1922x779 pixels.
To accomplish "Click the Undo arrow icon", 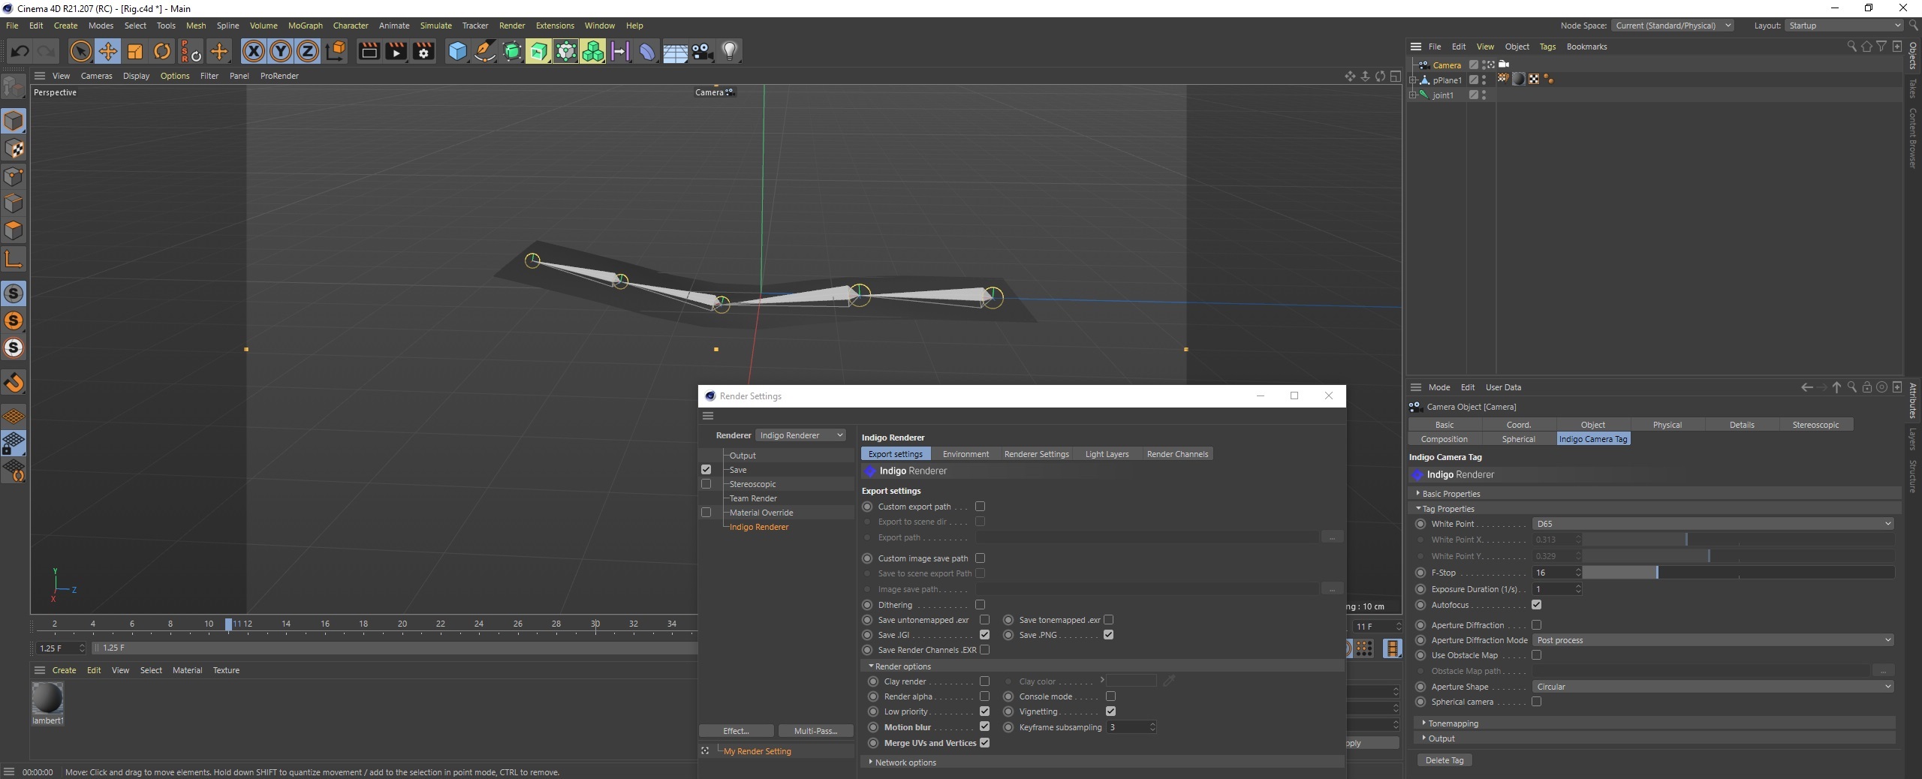I will click(x=20, y=51).
